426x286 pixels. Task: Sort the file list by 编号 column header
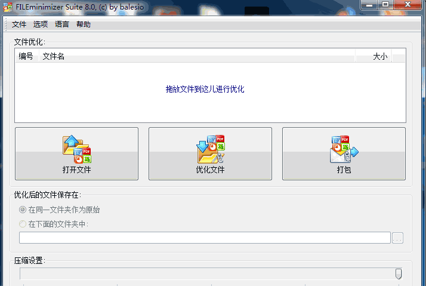click(x=27, y=56)
